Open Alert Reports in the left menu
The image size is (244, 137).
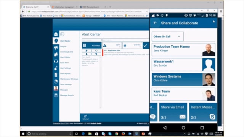coord(65,73)
